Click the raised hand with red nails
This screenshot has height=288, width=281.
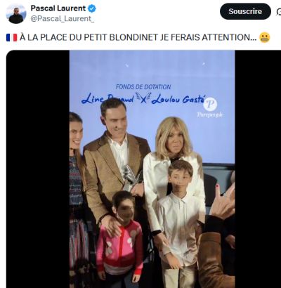tap(224, 199)
